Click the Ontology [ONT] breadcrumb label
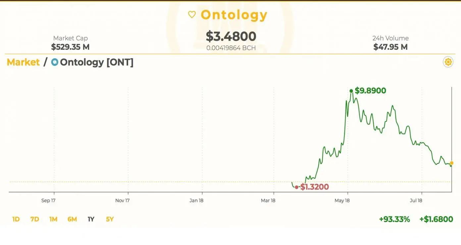The image size is (461, 245). coord(97,62)
